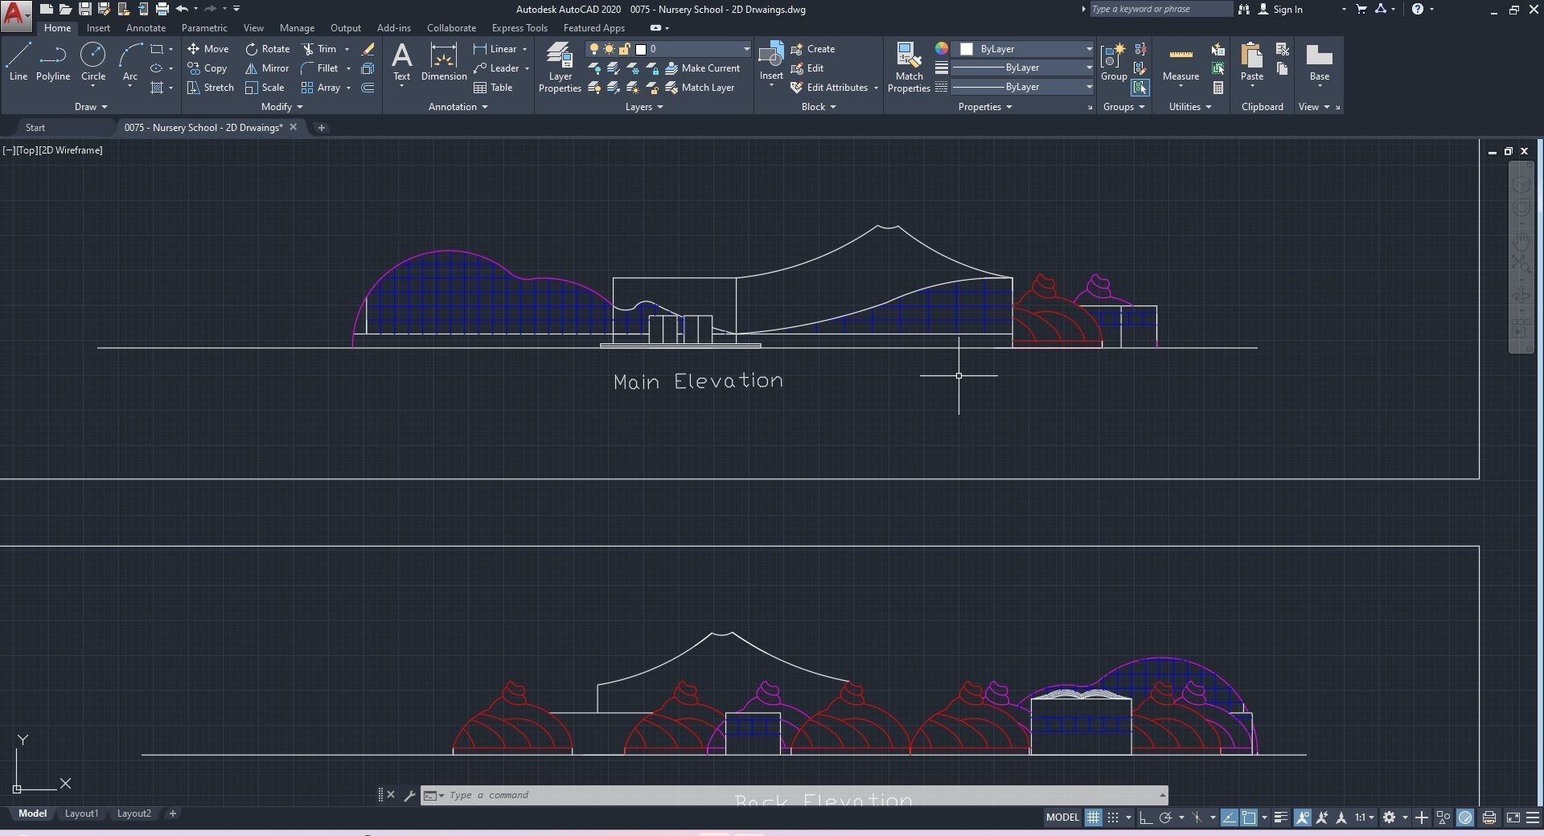The width and height of the screenshot is (1544, 836).
Task: Expand the Layers panel
Action: click(644, 107)
